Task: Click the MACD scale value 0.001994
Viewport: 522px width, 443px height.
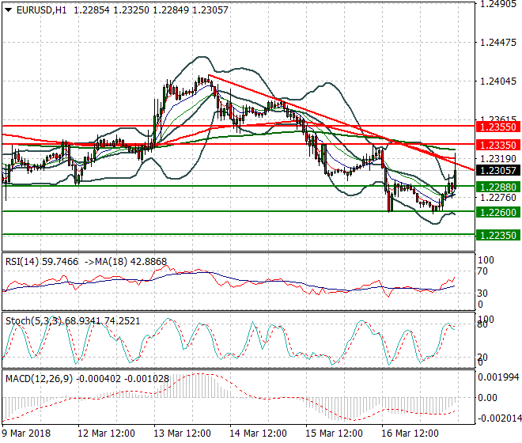Action: pyautogui.click(x=498, y=377)
